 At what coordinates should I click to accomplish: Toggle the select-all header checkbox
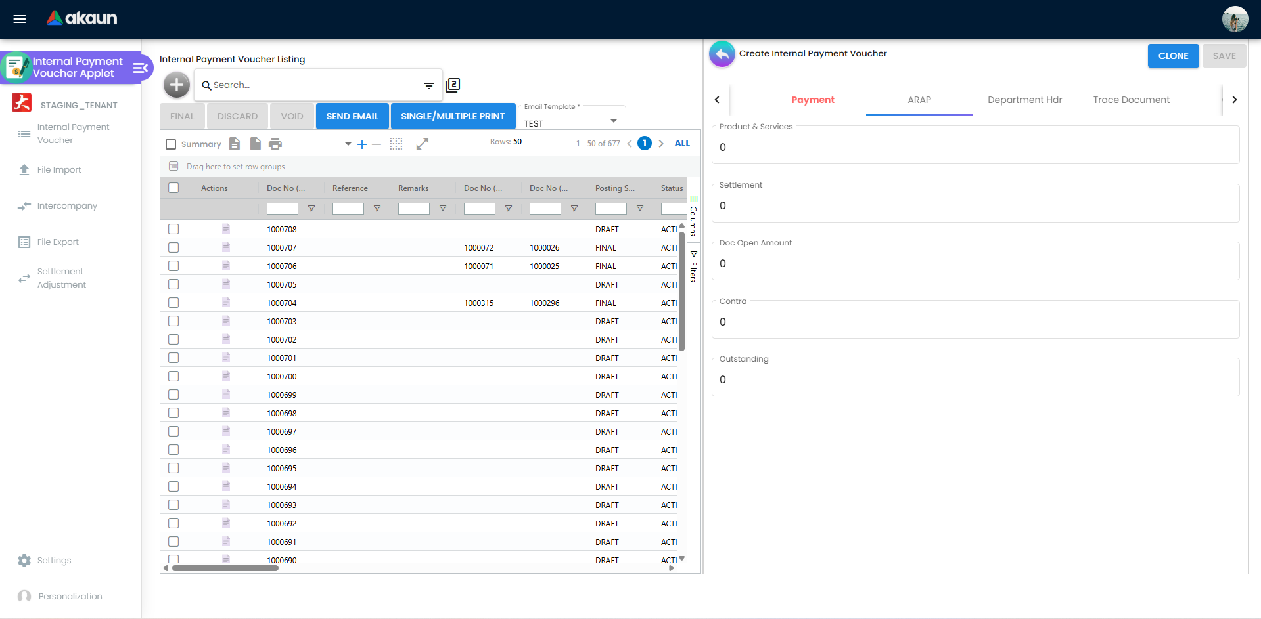[173, 188]
